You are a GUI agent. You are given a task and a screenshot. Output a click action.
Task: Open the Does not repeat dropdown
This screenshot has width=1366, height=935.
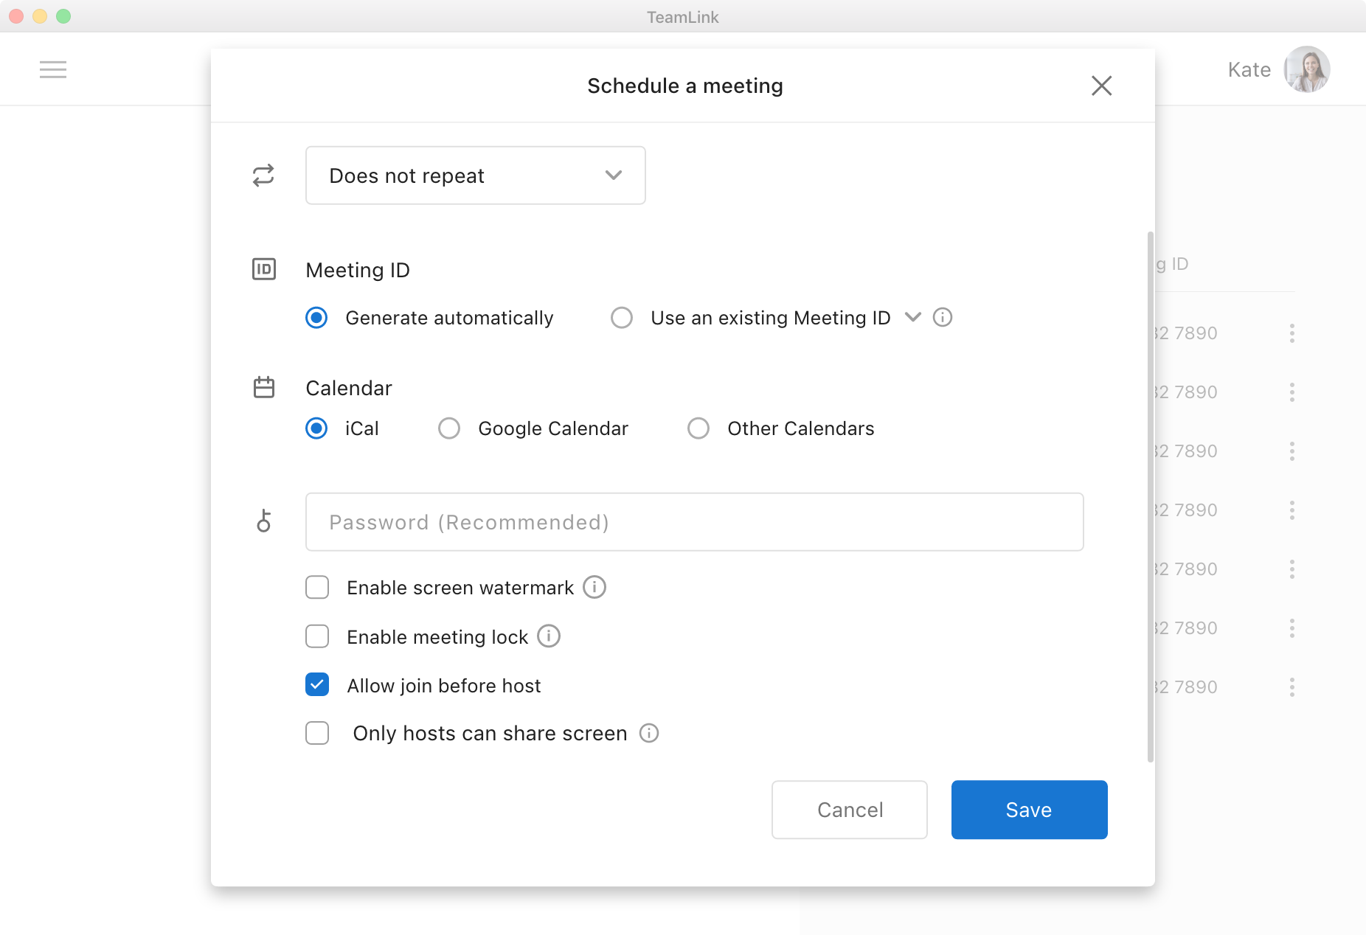click(x=475, y=175)
